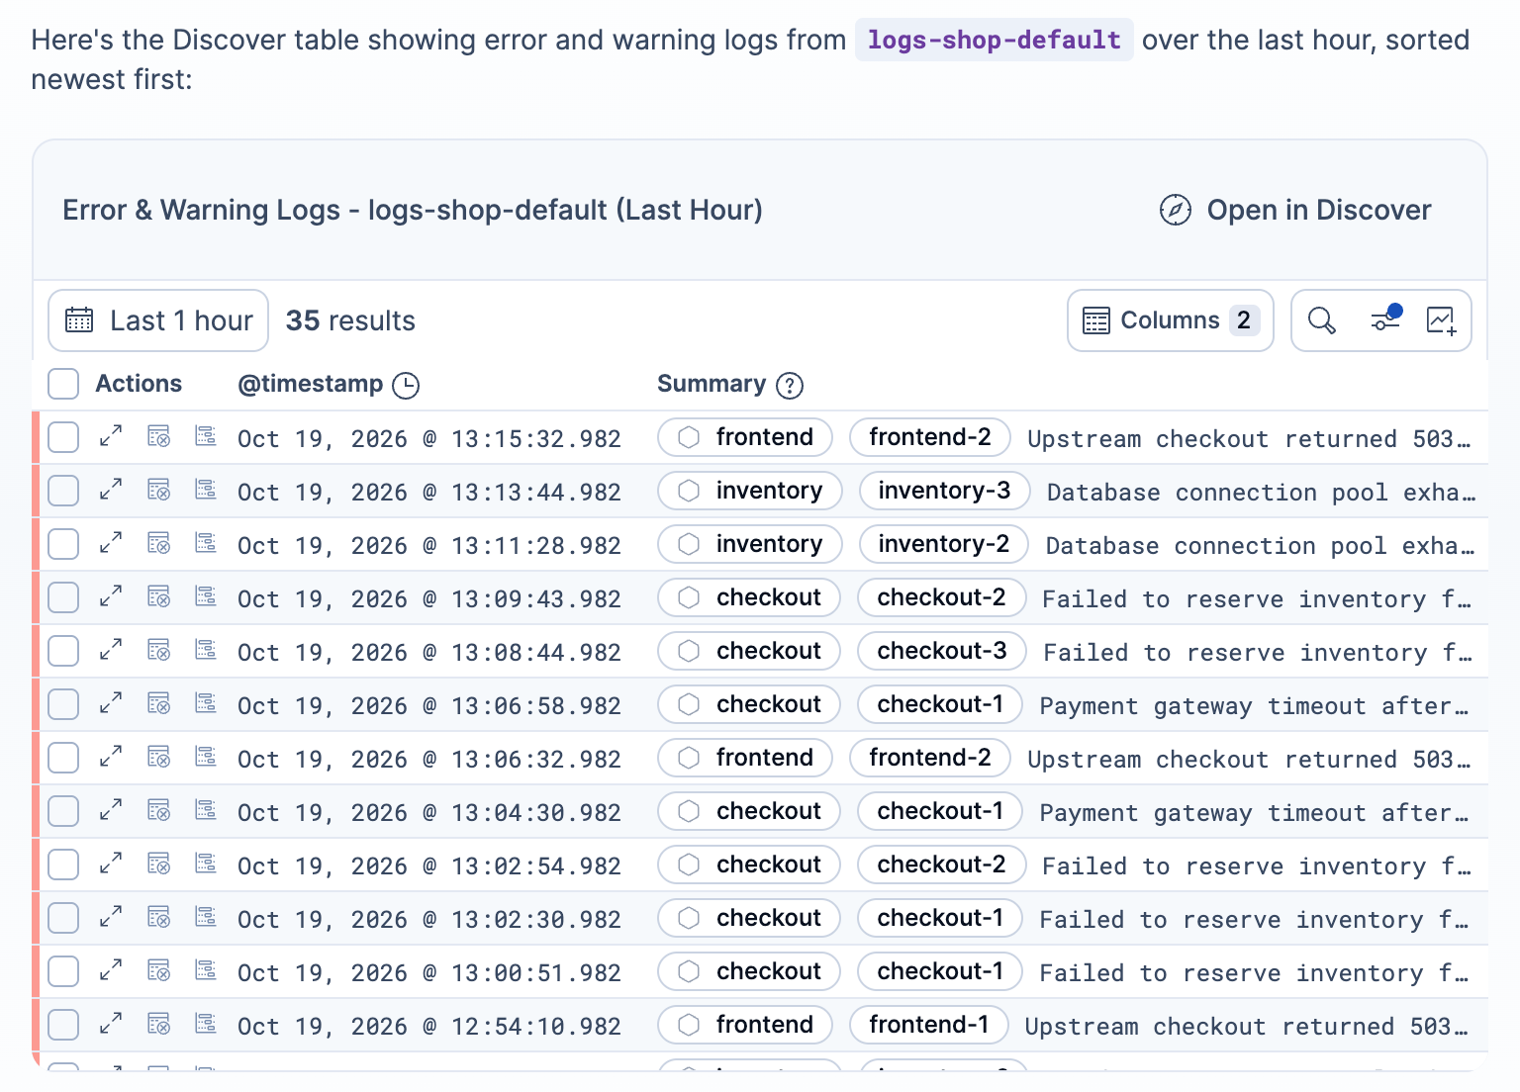
Task: Click the frontend-2 host badge at 13:15:32.982
Action: (930, 437)
